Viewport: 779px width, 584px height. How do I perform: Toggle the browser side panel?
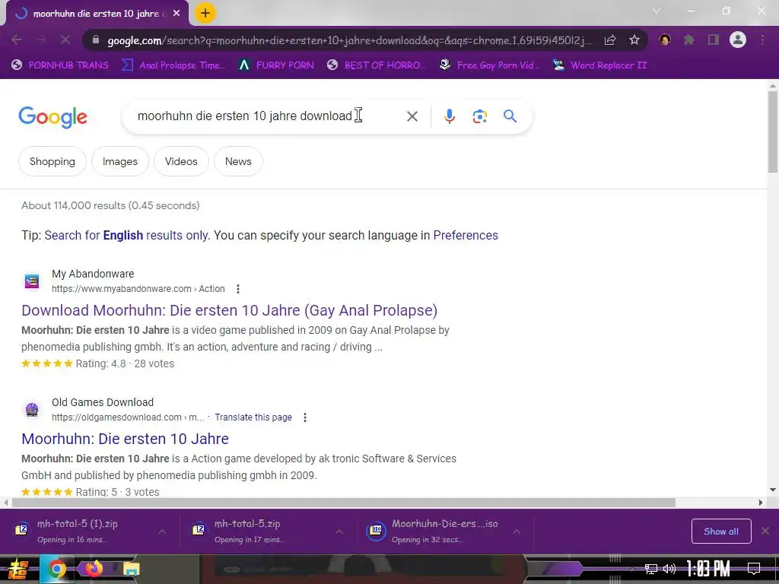714,40
